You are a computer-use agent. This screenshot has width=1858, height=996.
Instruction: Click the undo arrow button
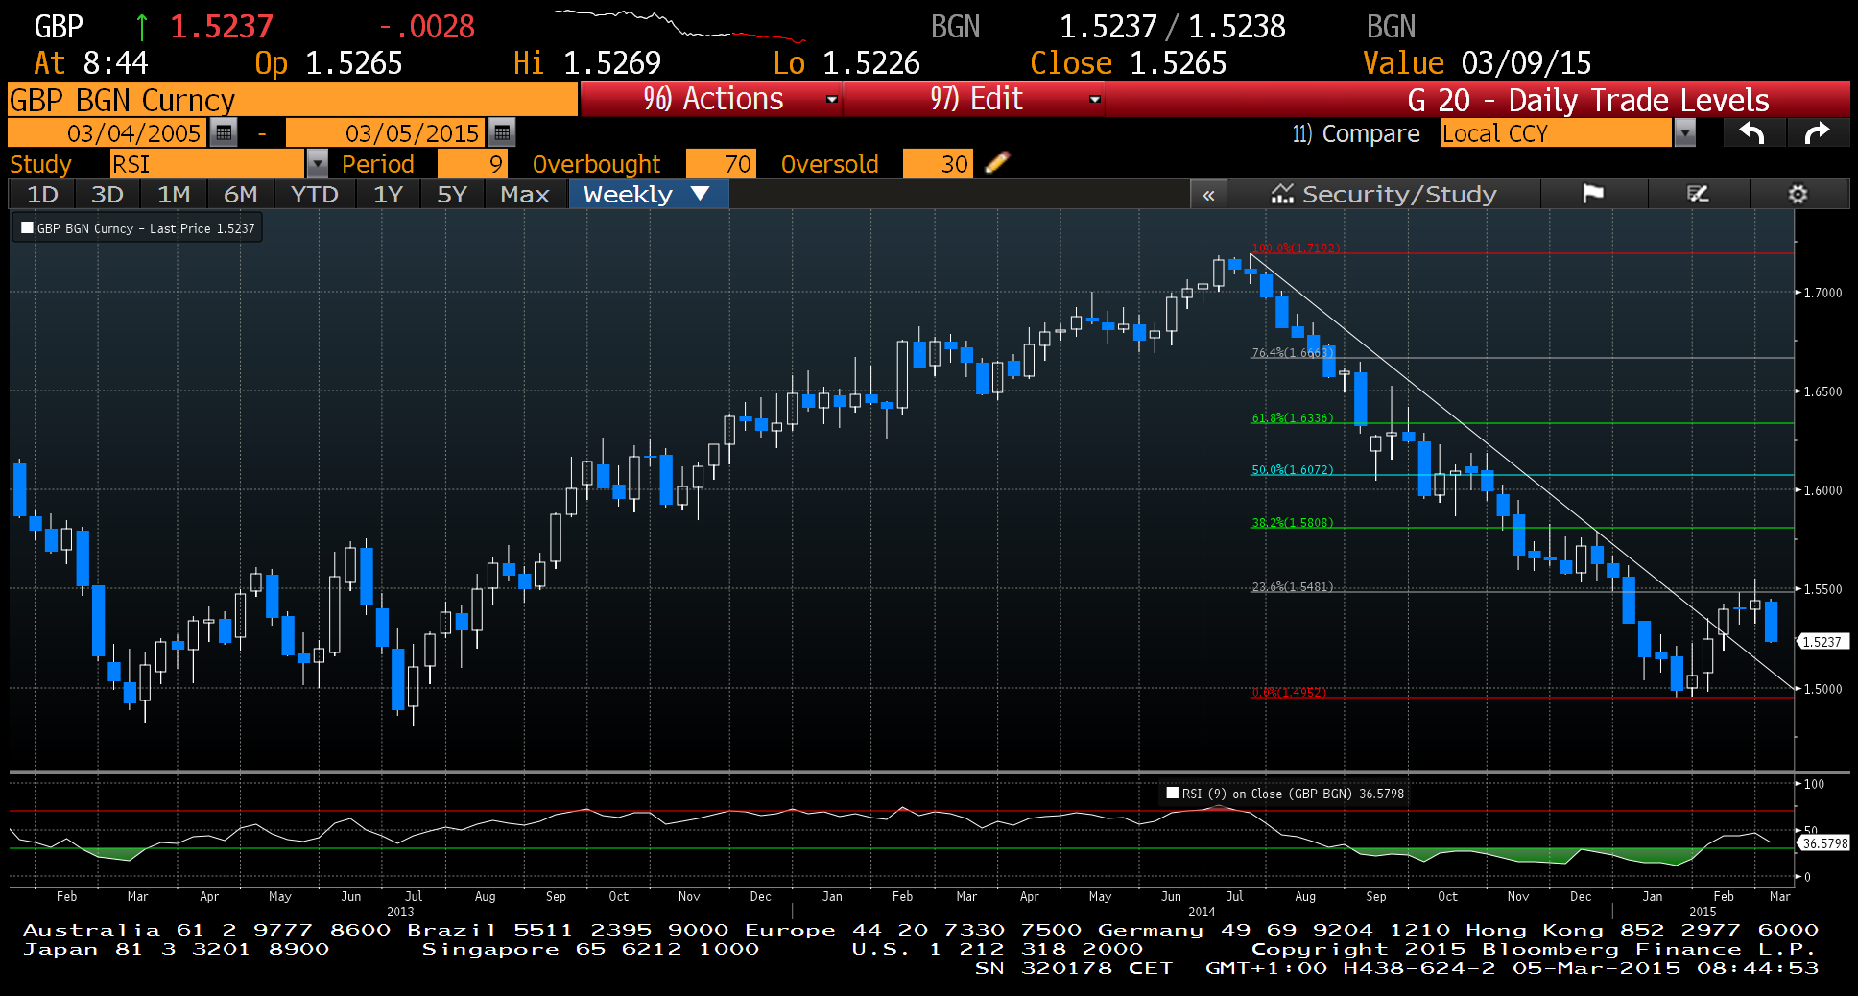tap(1752, 132)
